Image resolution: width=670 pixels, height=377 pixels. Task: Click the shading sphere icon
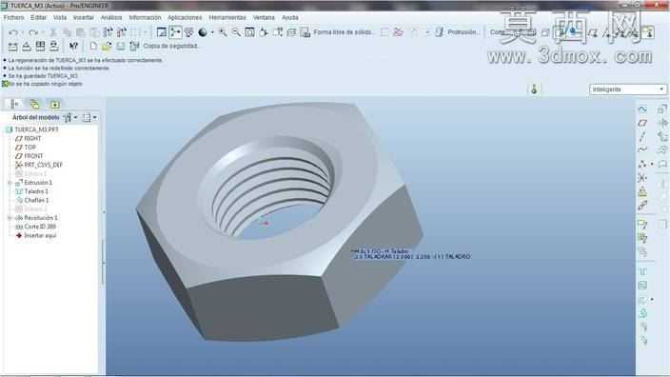[203, 32]
